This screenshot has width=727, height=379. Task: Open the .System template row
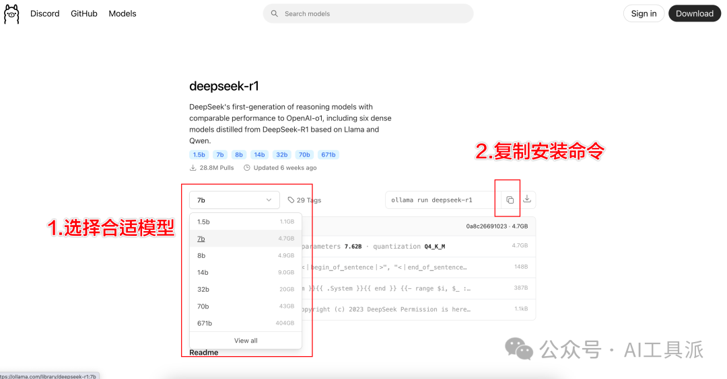click(419, 288)
